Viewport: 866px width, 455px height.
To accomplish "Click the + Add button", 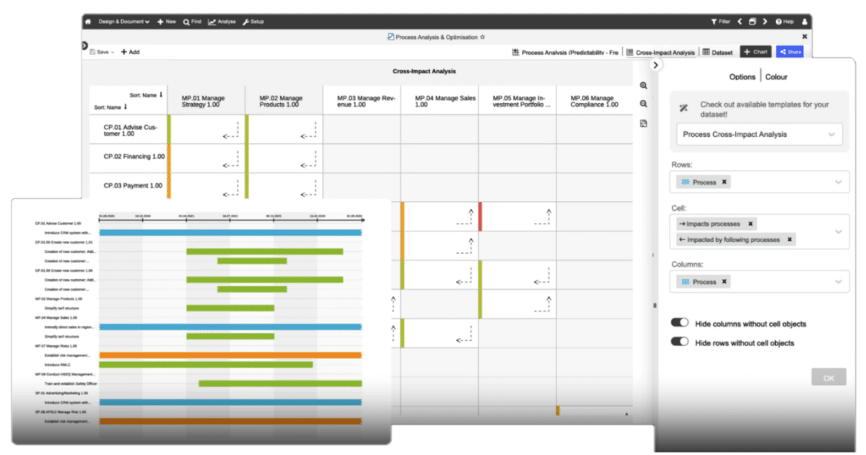I will [130, 52].
